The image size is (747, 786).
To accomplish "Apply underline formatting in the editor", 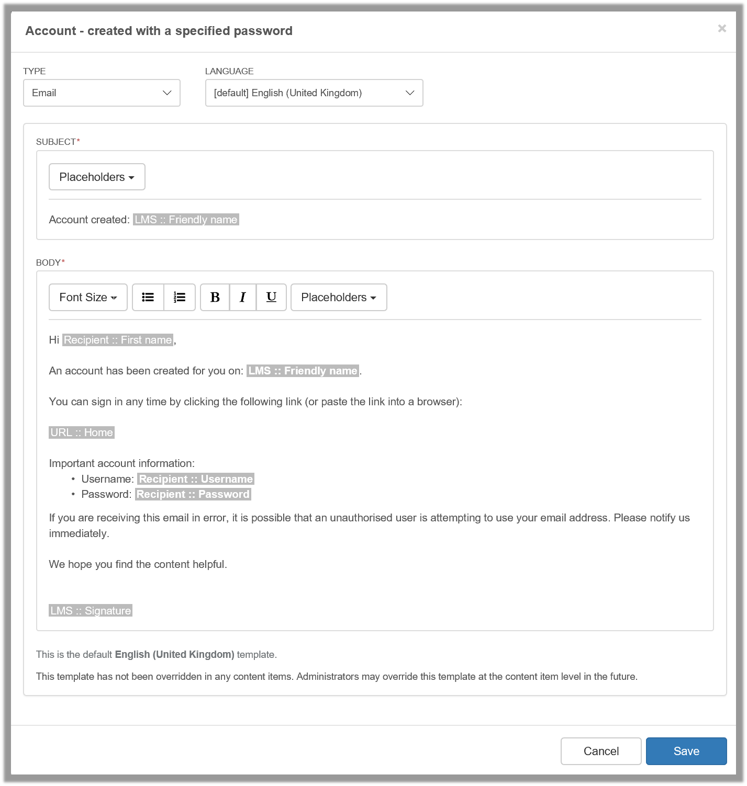I will (271, 297).
